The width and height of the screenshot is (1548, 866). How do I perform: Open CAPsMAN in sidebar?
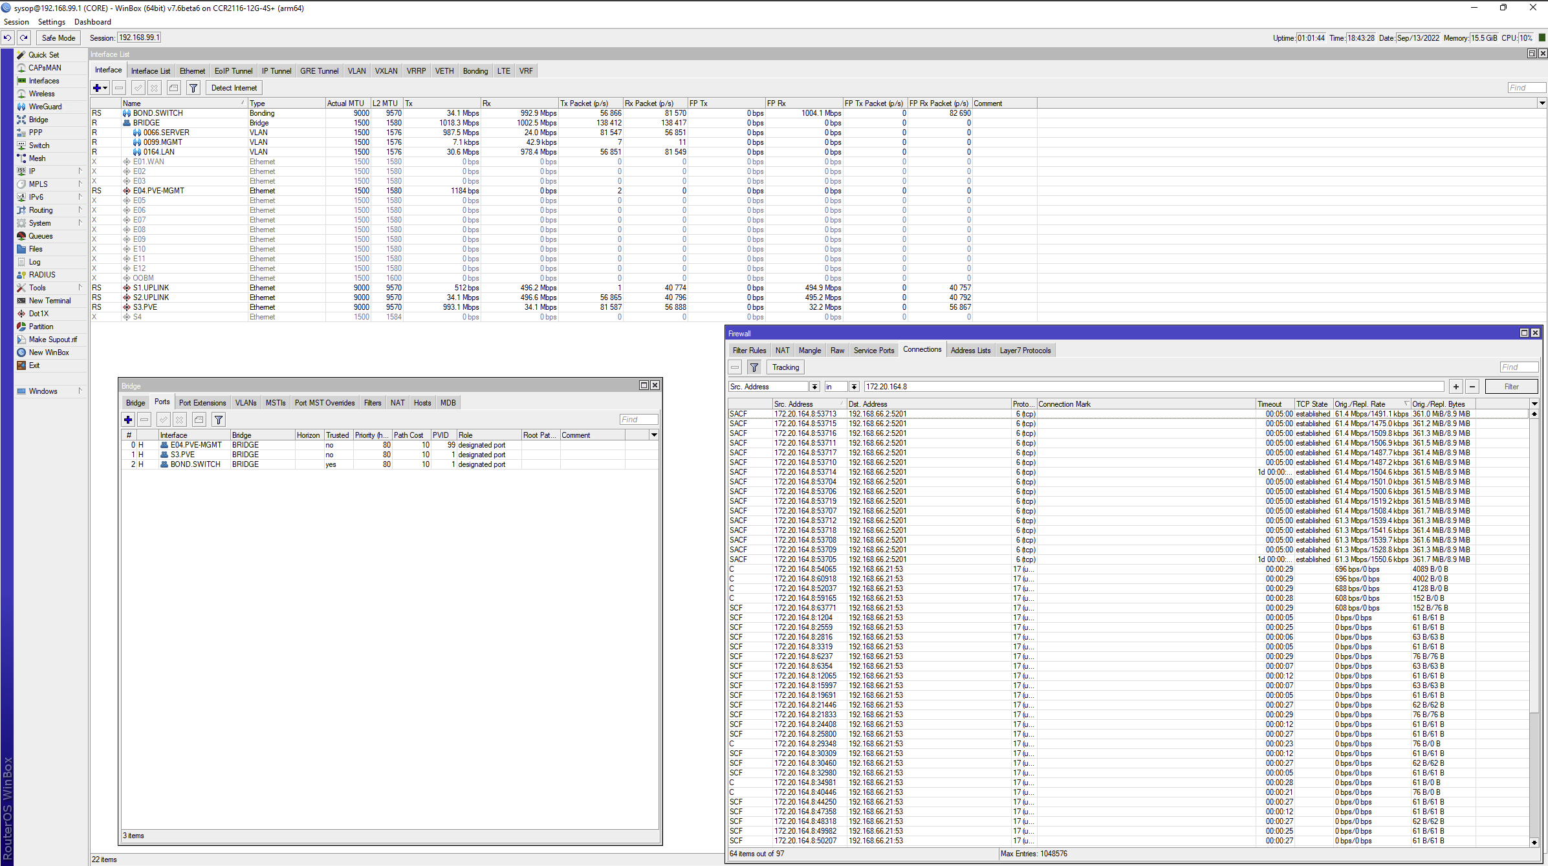pyautogui.click(x=45, y=68)
